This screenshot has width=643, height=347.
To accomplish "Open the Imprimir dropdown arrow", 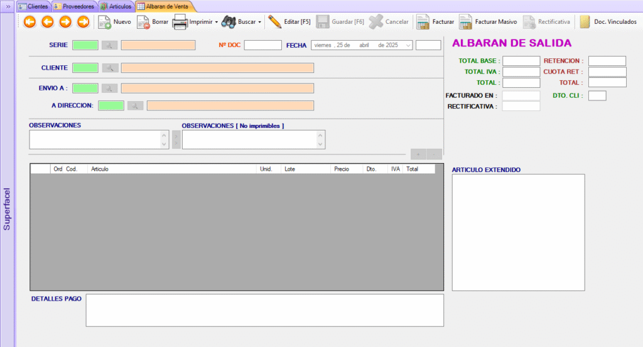I will (217, 22).
